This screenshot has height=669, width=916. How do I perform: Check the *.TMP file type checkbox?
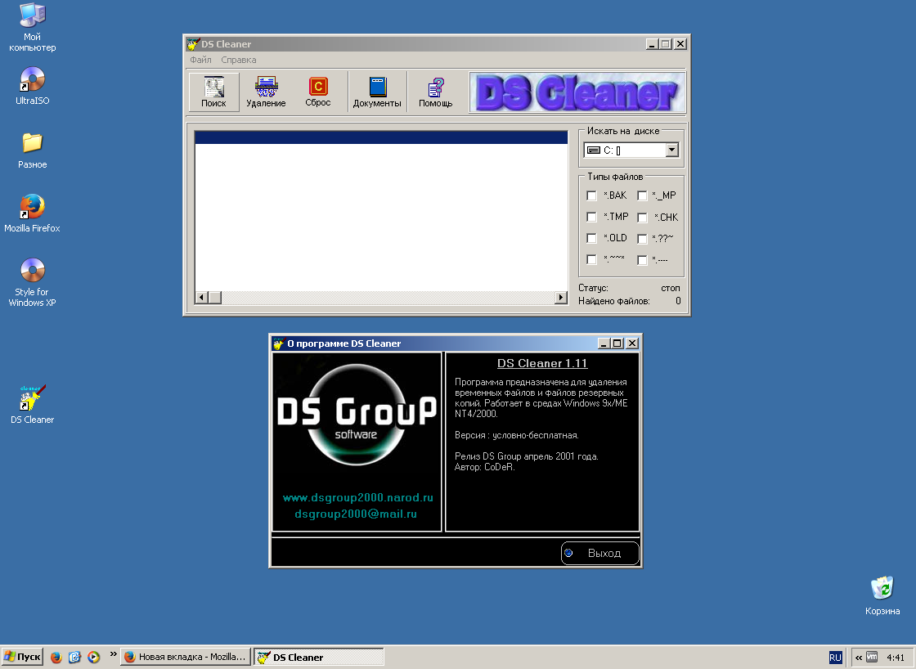pyautogui.click(x=591, y=218)
